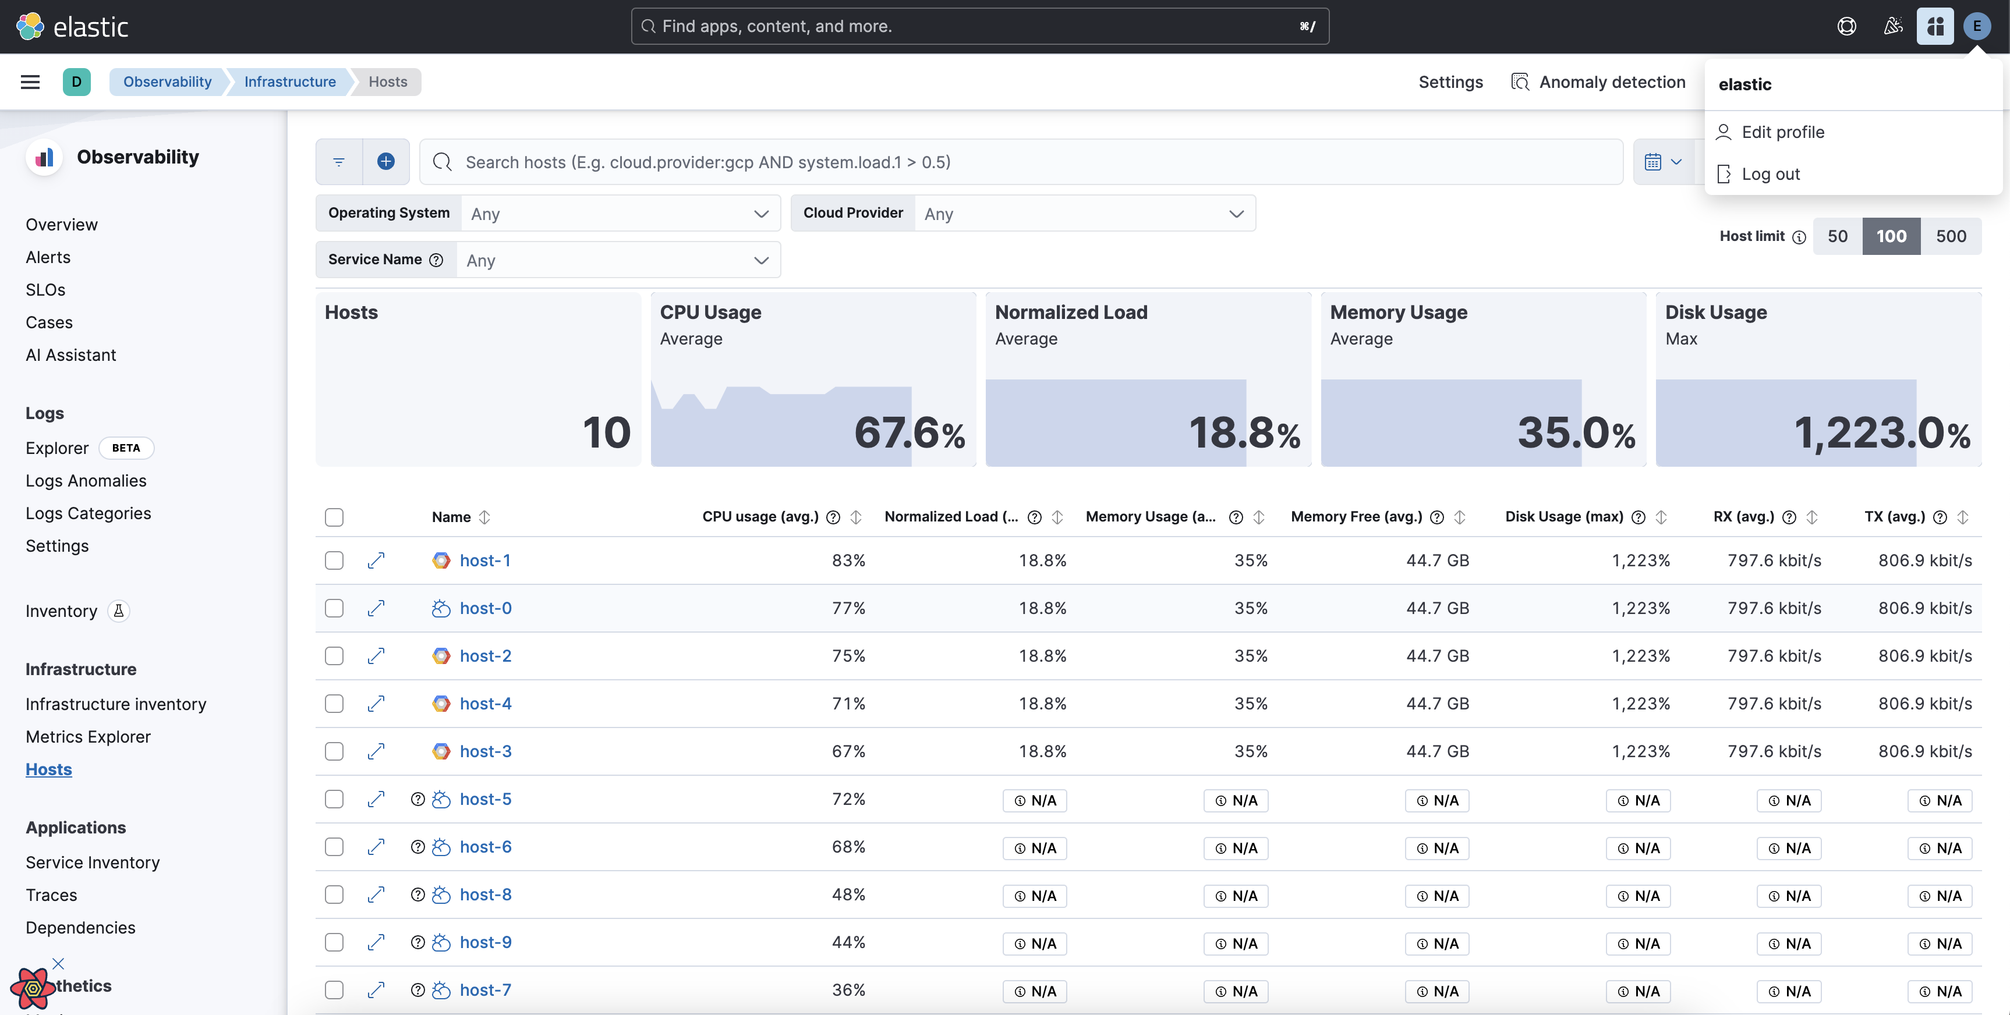Check the host-3 row checkbox
The image size is (2010, 1015).
pyautogui.click(x=334, y=751)
